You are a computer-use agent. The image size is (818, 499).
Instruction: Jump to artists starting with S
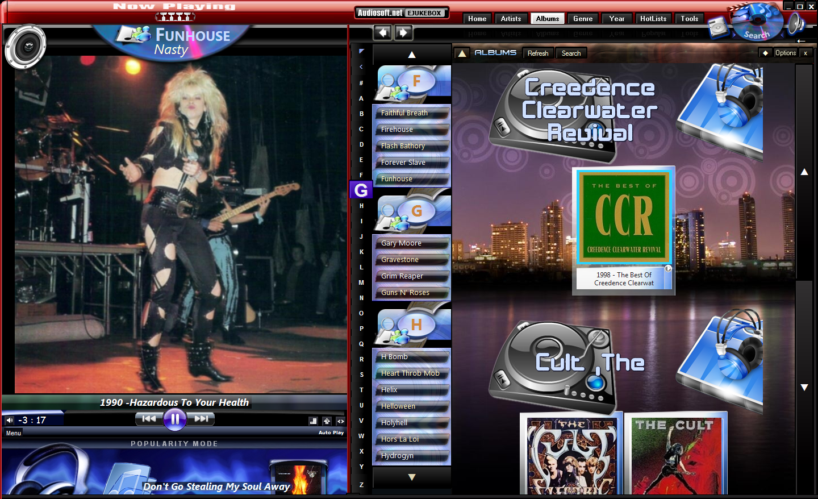[361, 375]
